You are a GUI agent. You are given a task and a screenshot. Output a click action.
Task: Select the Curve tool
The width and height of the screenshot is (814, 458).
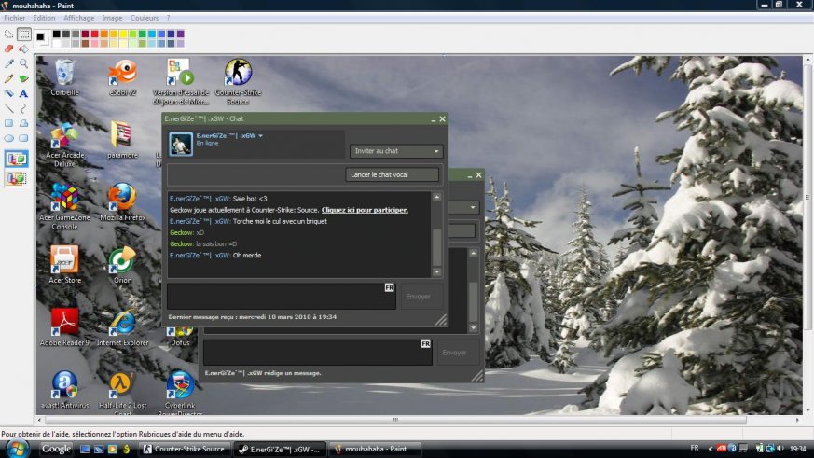(23, 108)
